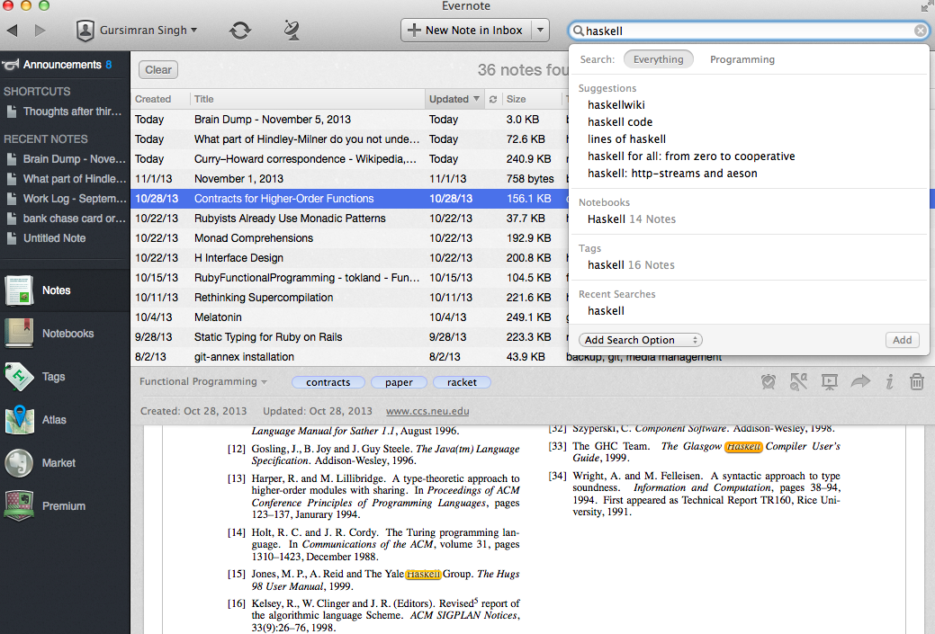Click the annotate note icon
The image size is (935, 634).
[x=798, y=382]
